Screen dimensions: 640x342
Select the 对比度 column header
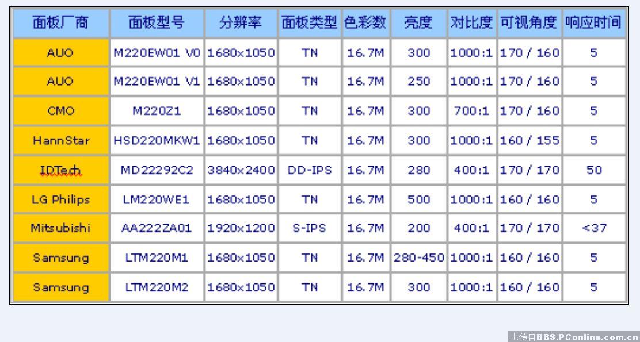click(x=472, y=23)
